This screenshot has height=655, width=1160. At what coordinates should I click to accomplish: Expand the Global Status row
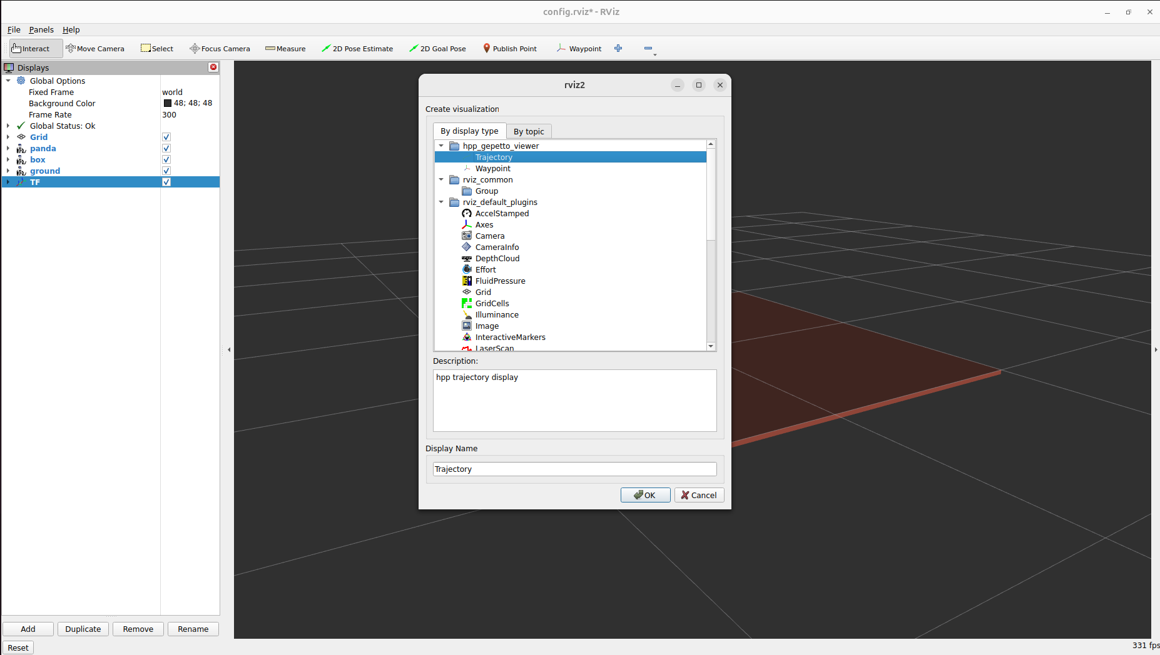pyautogui.click(x=8, y=126)
